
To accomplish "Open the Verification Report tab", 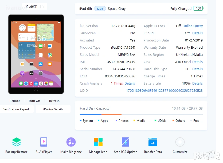I will (16, 109).
